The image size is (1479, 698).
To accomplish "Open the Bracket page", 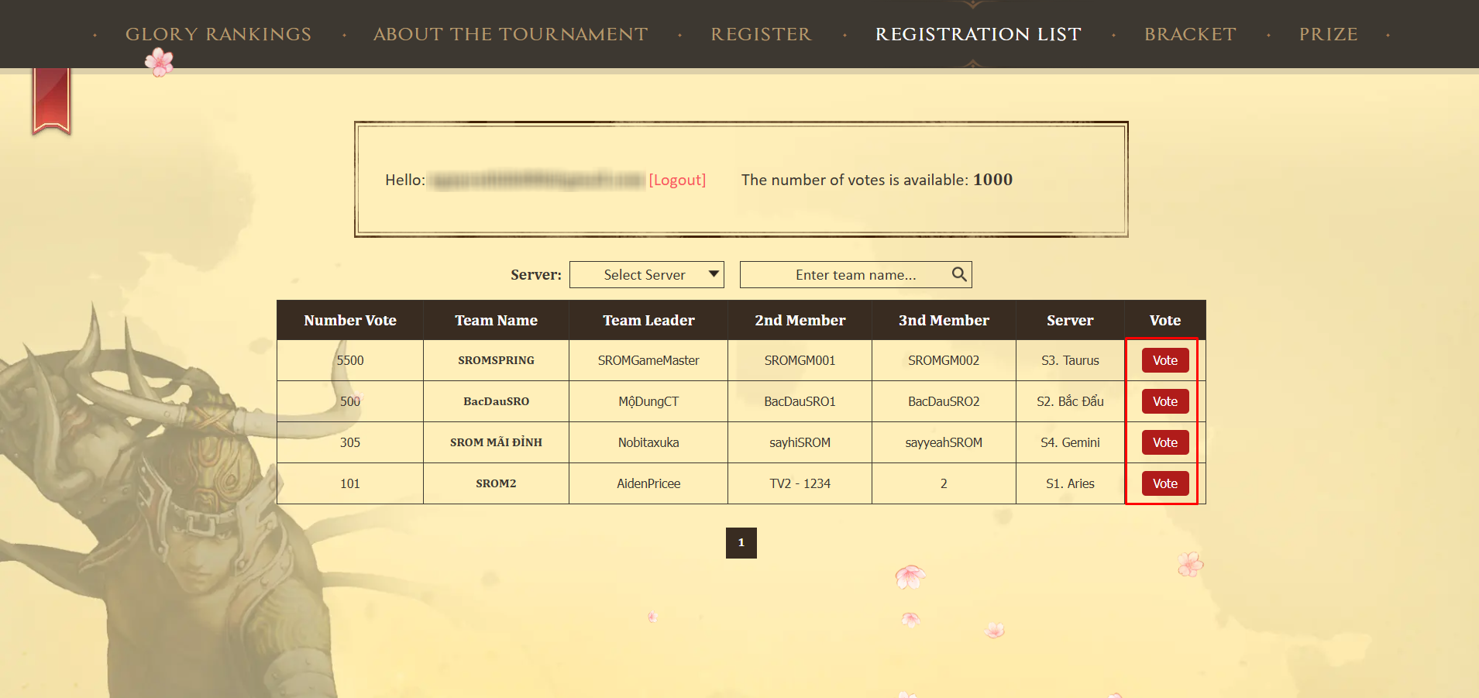I will tap(1189, 34).
